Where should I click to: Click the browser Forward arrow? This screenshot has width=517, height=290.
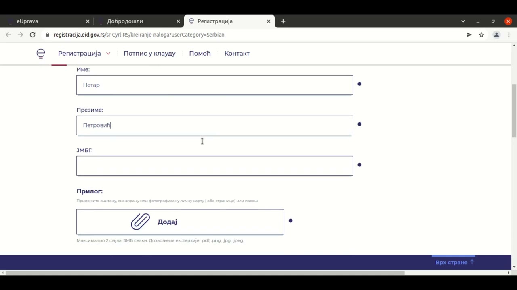pyautogui.click(x=20, y=35)
